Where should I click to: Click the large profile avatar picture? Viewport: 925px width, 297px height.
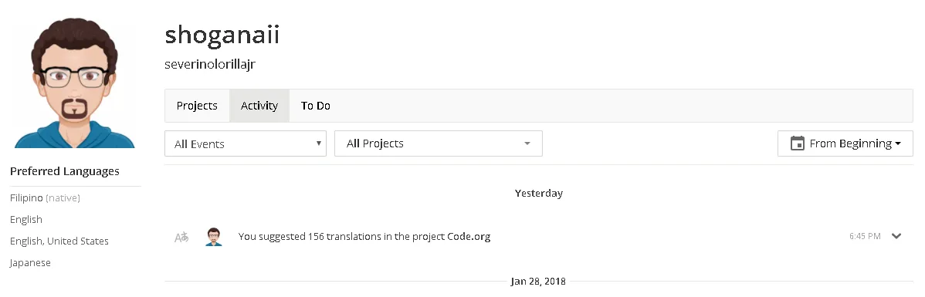pos(75,82)
